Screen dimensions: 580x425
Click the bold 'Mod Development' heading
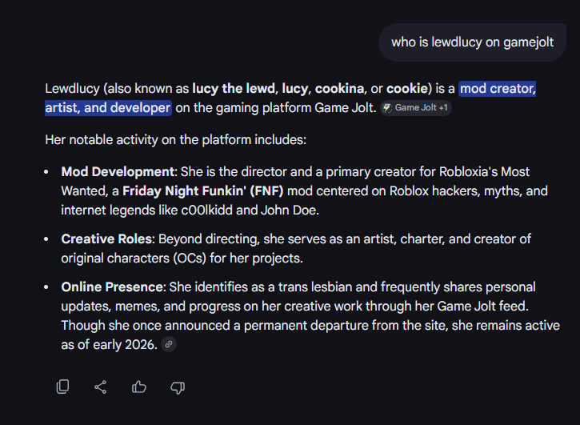(118, 171)
